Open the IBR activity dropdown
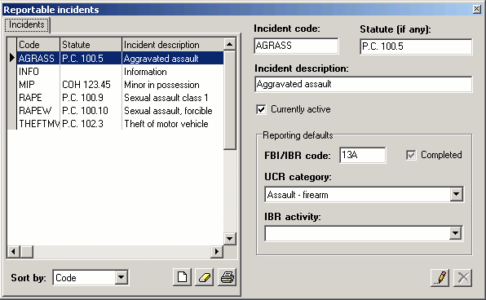486x300 pixels. point(455,233)
